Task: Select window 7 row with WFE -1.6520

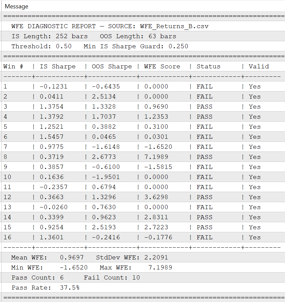Action: click(x=143, y=147)
